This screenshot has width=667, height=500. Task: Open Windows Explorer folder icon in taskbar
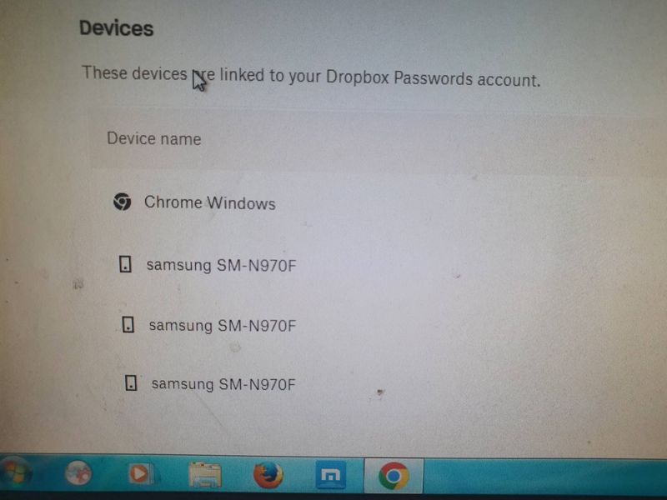[x=205, y=475]
